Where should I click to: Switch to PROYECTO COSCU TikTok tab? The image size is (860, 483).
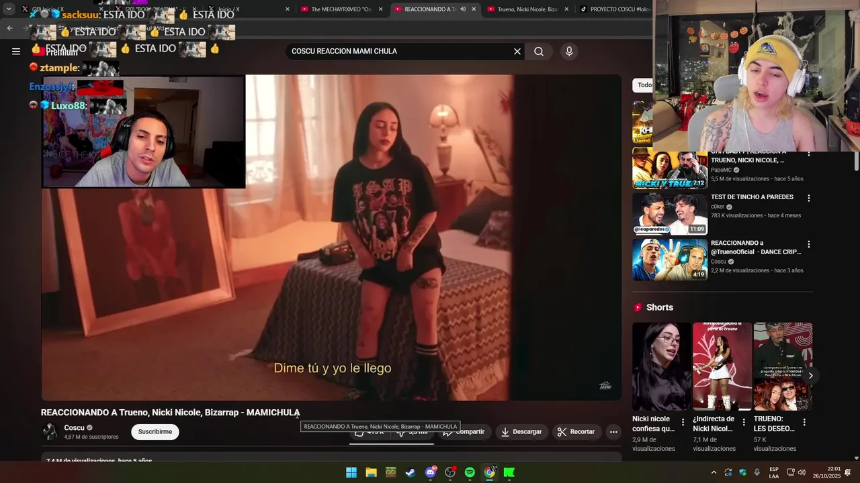pos(615,9)
